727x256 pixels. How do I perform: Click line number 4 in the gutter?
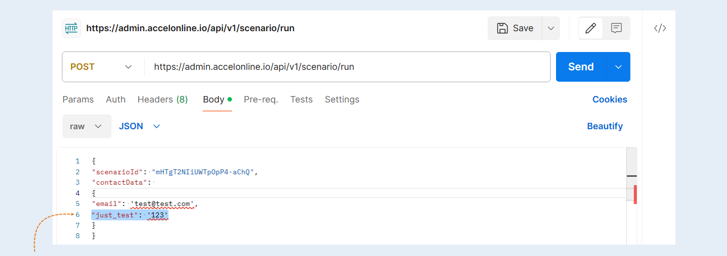(77, 193)
